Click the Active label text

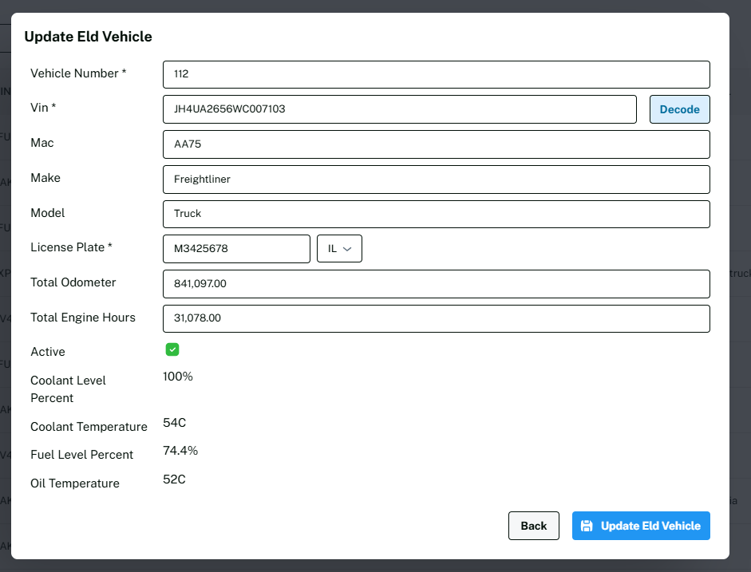[x=48, y=352]
